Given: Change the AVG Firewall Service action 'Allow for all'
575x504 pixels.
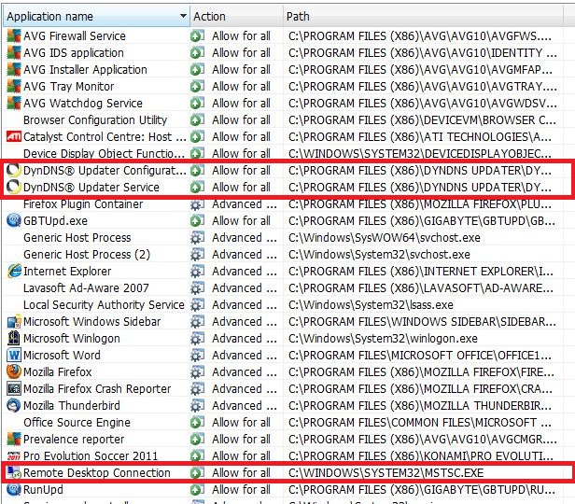Looking at the screenshot, I should [241, 35].
